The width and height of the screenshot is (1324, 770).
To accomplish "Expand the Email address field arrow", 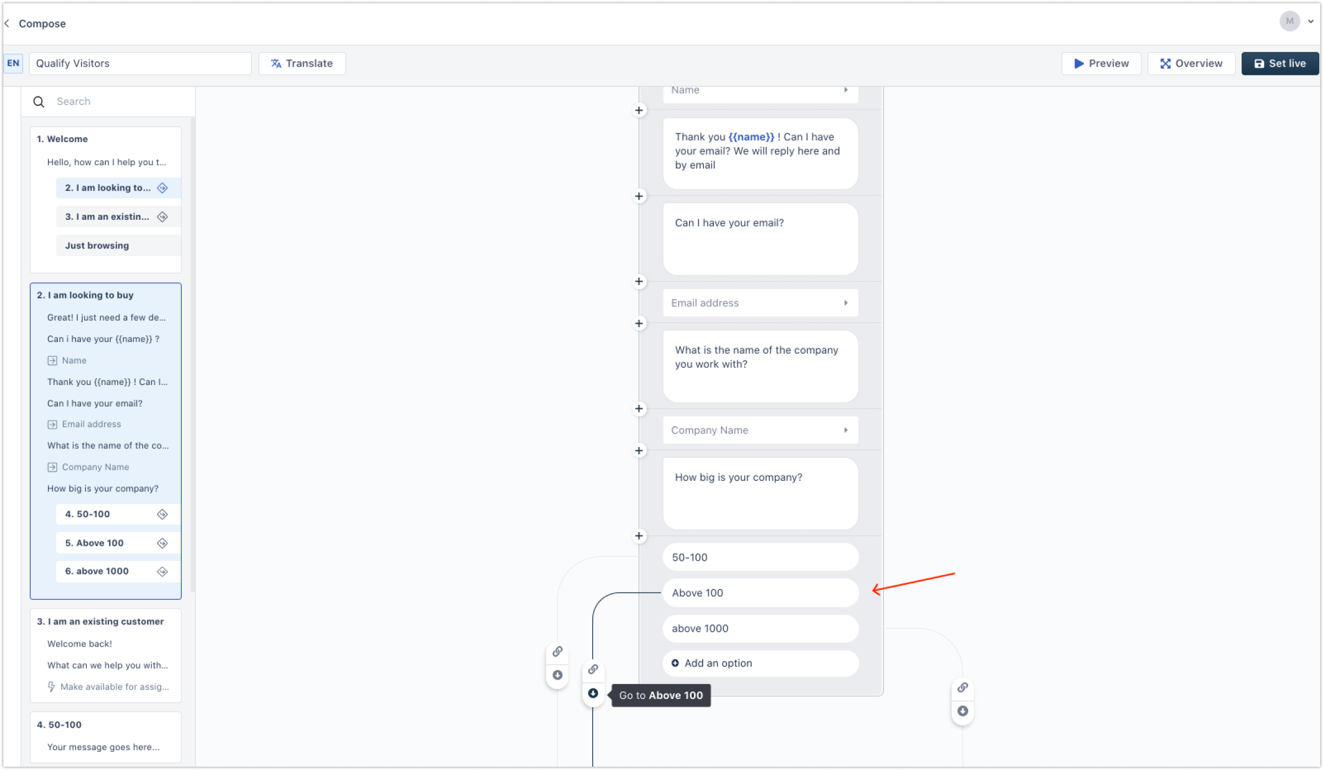I will click(x=845, y=303).
